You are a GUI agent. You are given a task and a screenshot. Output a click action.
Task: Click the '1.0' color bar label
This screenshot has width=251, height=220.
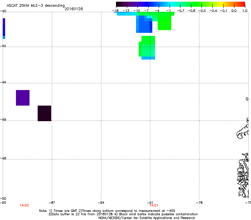[245, 11]
